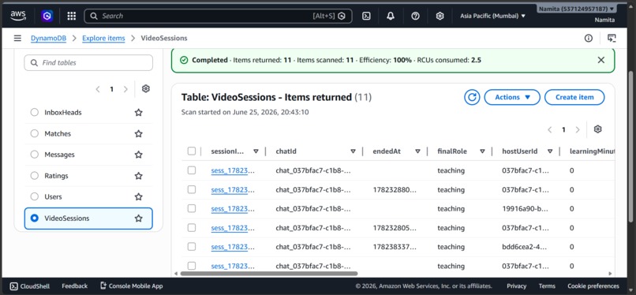Click the Find tables search field

pos(88,63)
